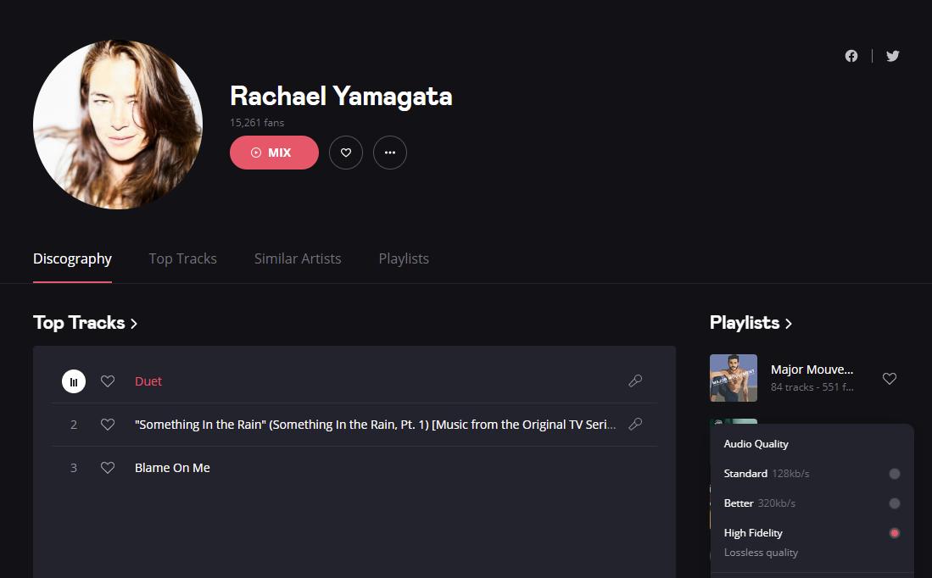Show lyrics for Duet via microphone icon

pyautogui.click(x=635, y=381)
